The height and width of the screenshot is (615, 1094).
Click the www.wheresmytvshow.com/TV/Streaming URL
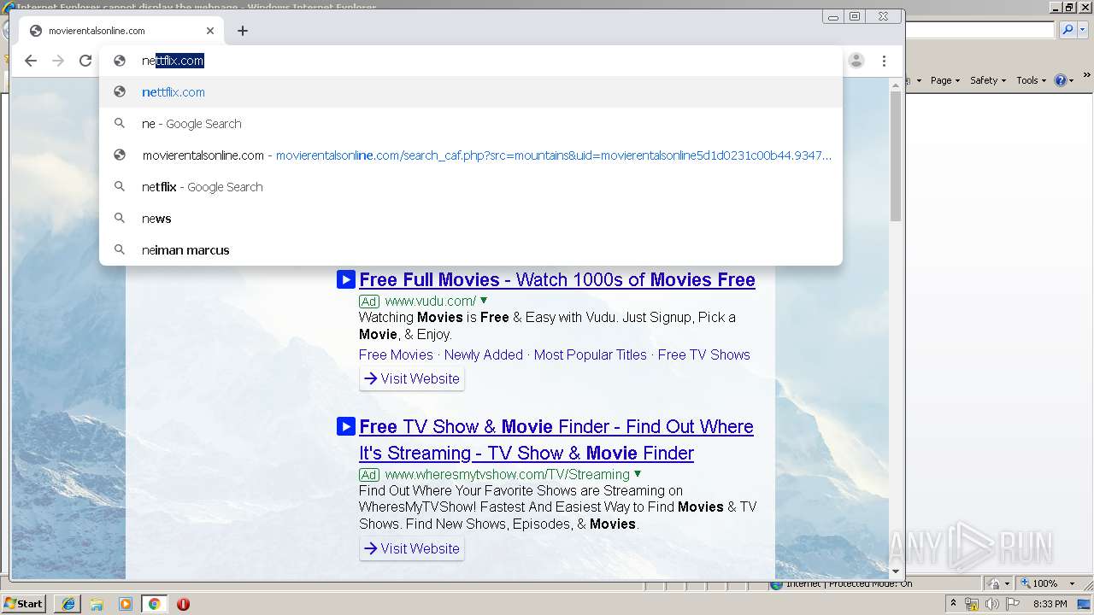(507, 474)
